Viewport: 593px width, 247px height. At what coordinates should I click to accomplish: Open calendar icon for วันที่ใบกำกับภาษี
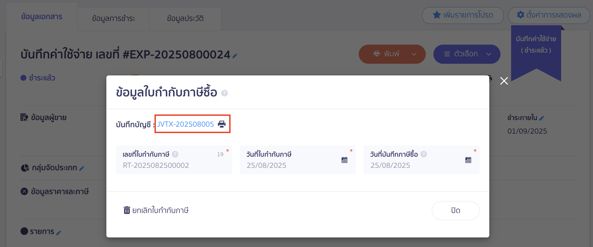click(x=344, y=160)
